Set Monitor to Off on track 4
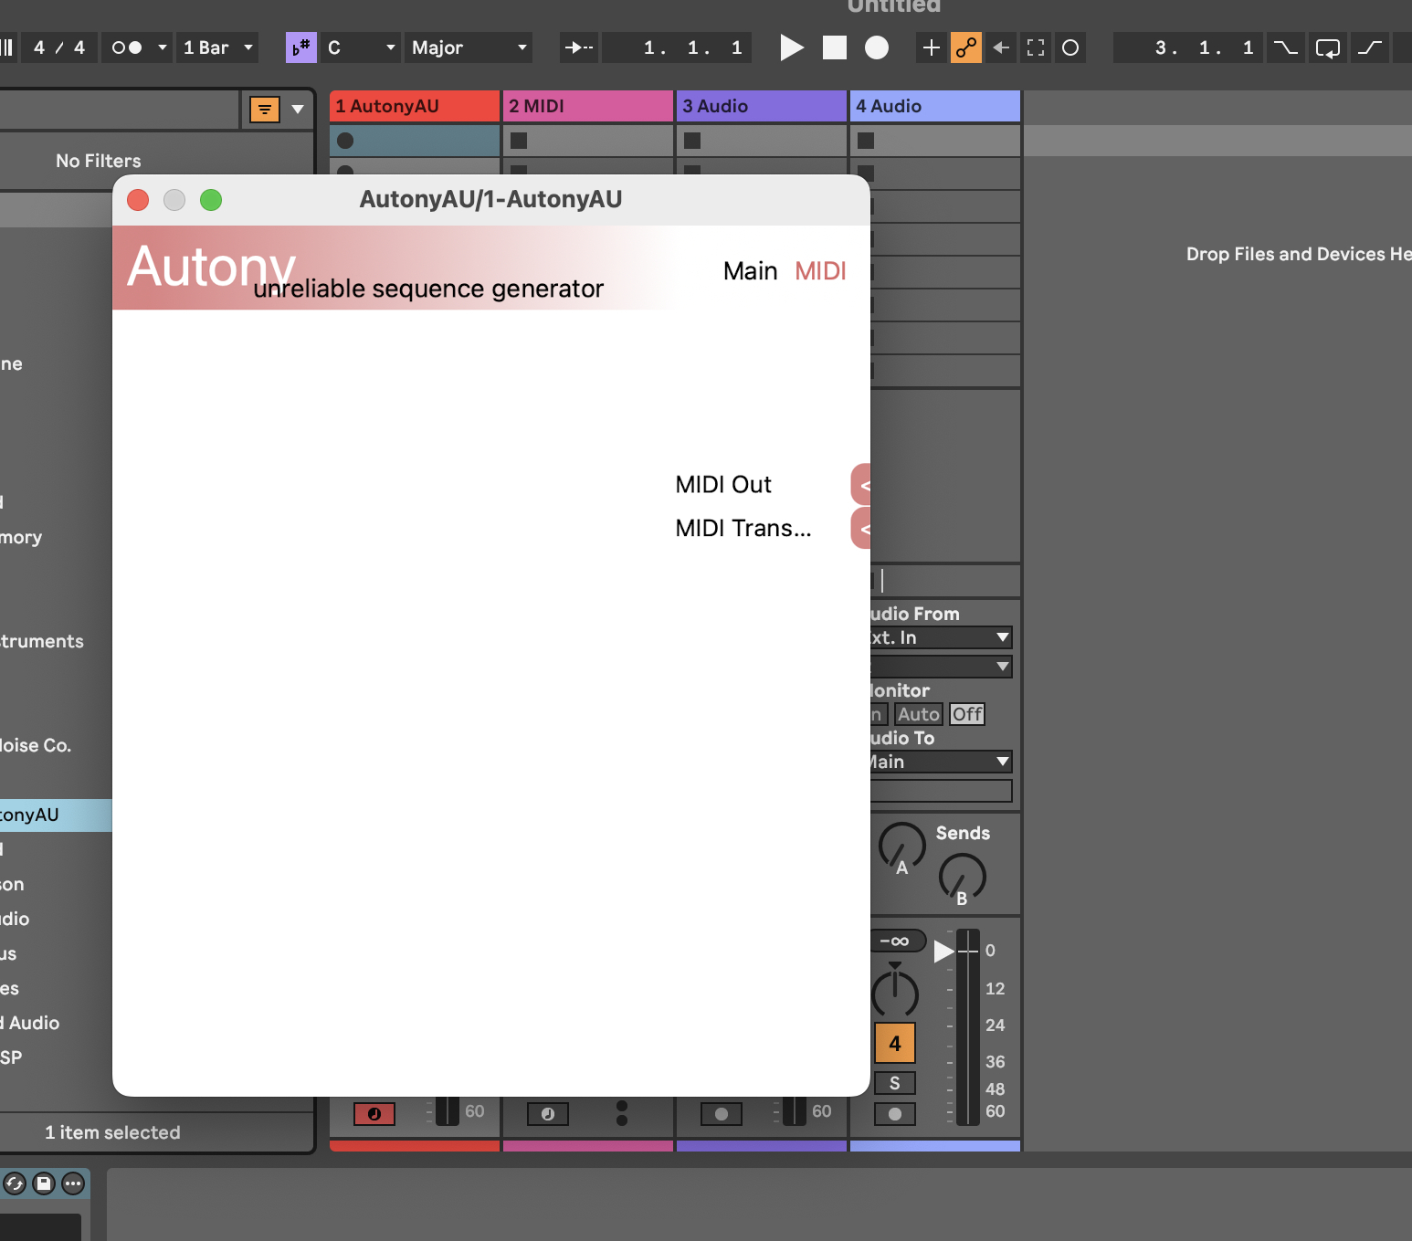Image resolution: width=1412 pixels, height=1241 pixels. point(967,714)
